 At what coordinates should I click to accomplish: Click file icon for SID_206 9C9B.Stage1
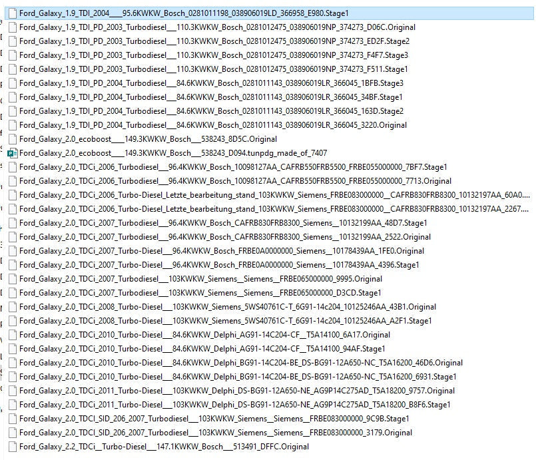(x=12, y=419)
